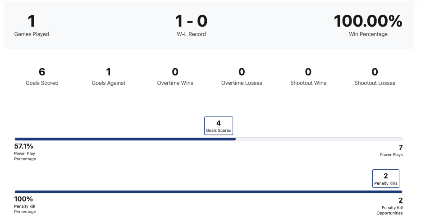Screen dimensions: 421x219
Task: Click the Shootout Wins stat
Action: click(x=308, y=76)
